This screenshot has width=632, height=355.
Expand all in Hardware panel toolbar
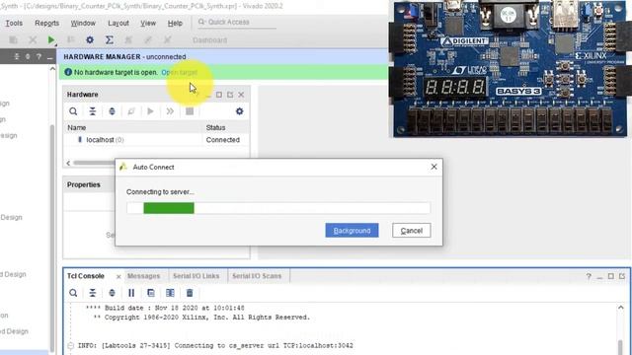tap(112, 111)
